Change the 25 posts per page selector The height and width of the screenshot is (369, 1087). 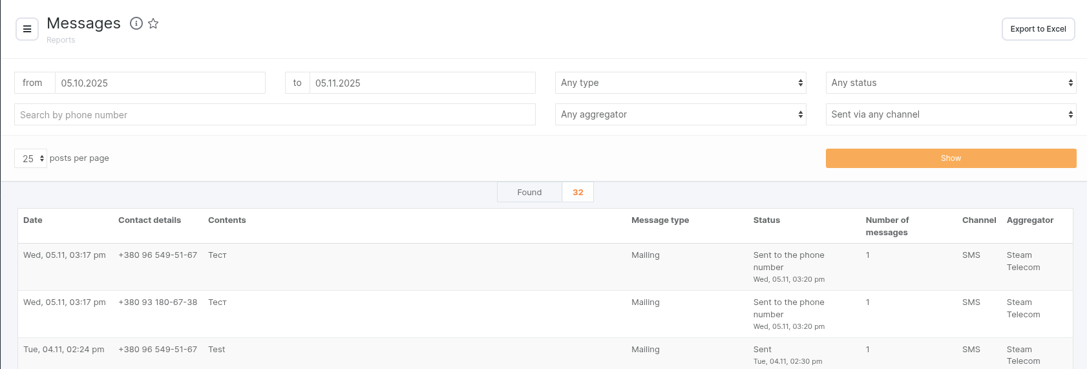(x=31, y=158)
